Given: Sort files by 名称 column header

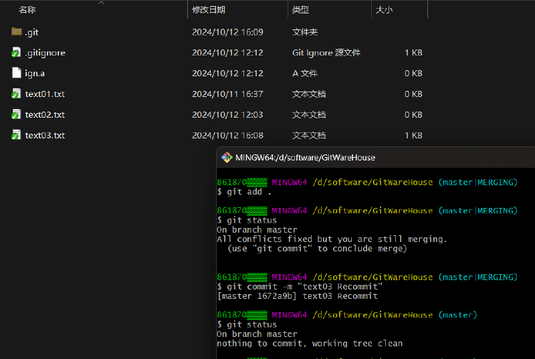Looking at the screenshot, I should pos(27,10).
